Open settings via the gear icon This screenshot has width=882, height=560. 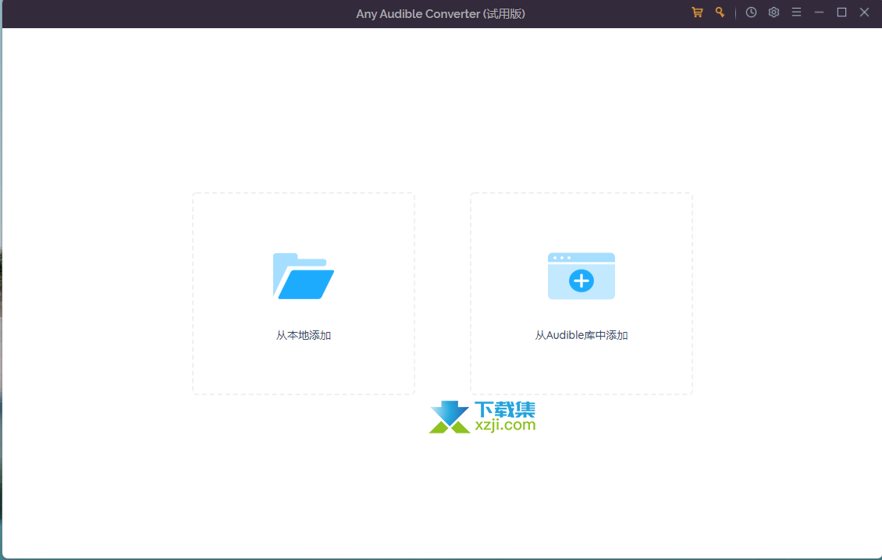774,12
